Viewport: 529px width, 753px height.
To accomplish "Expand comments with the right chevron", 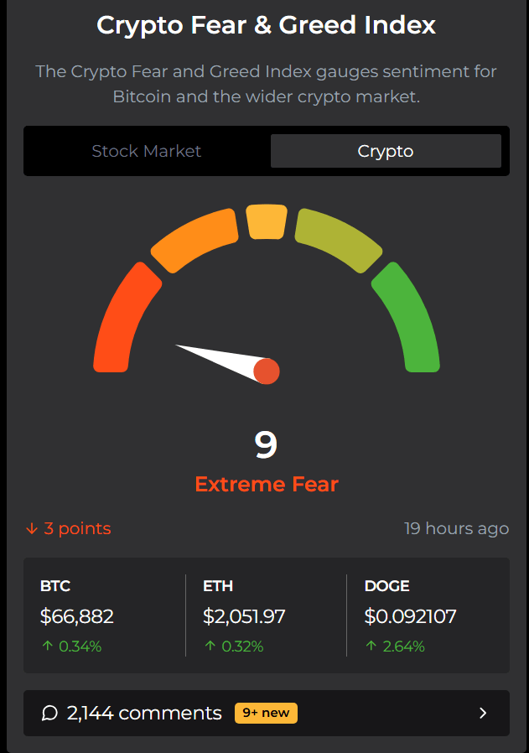I will point(483,713).
